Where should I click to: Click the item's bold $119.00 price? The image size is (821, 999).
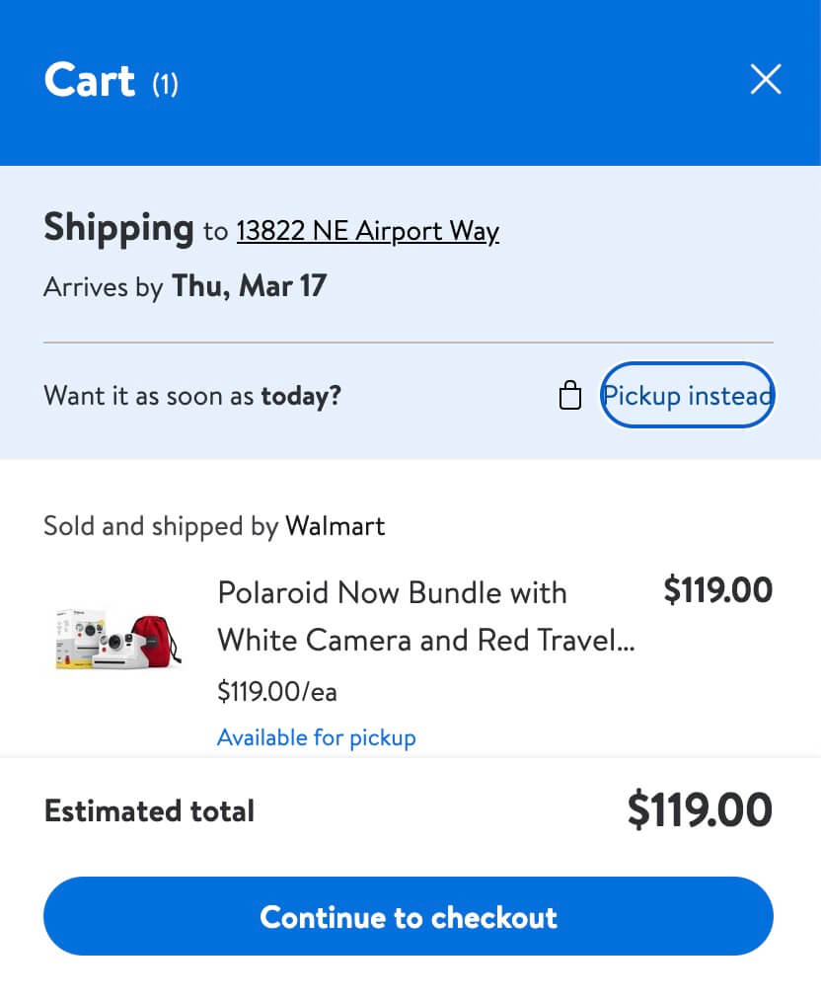tap(717, 590)
